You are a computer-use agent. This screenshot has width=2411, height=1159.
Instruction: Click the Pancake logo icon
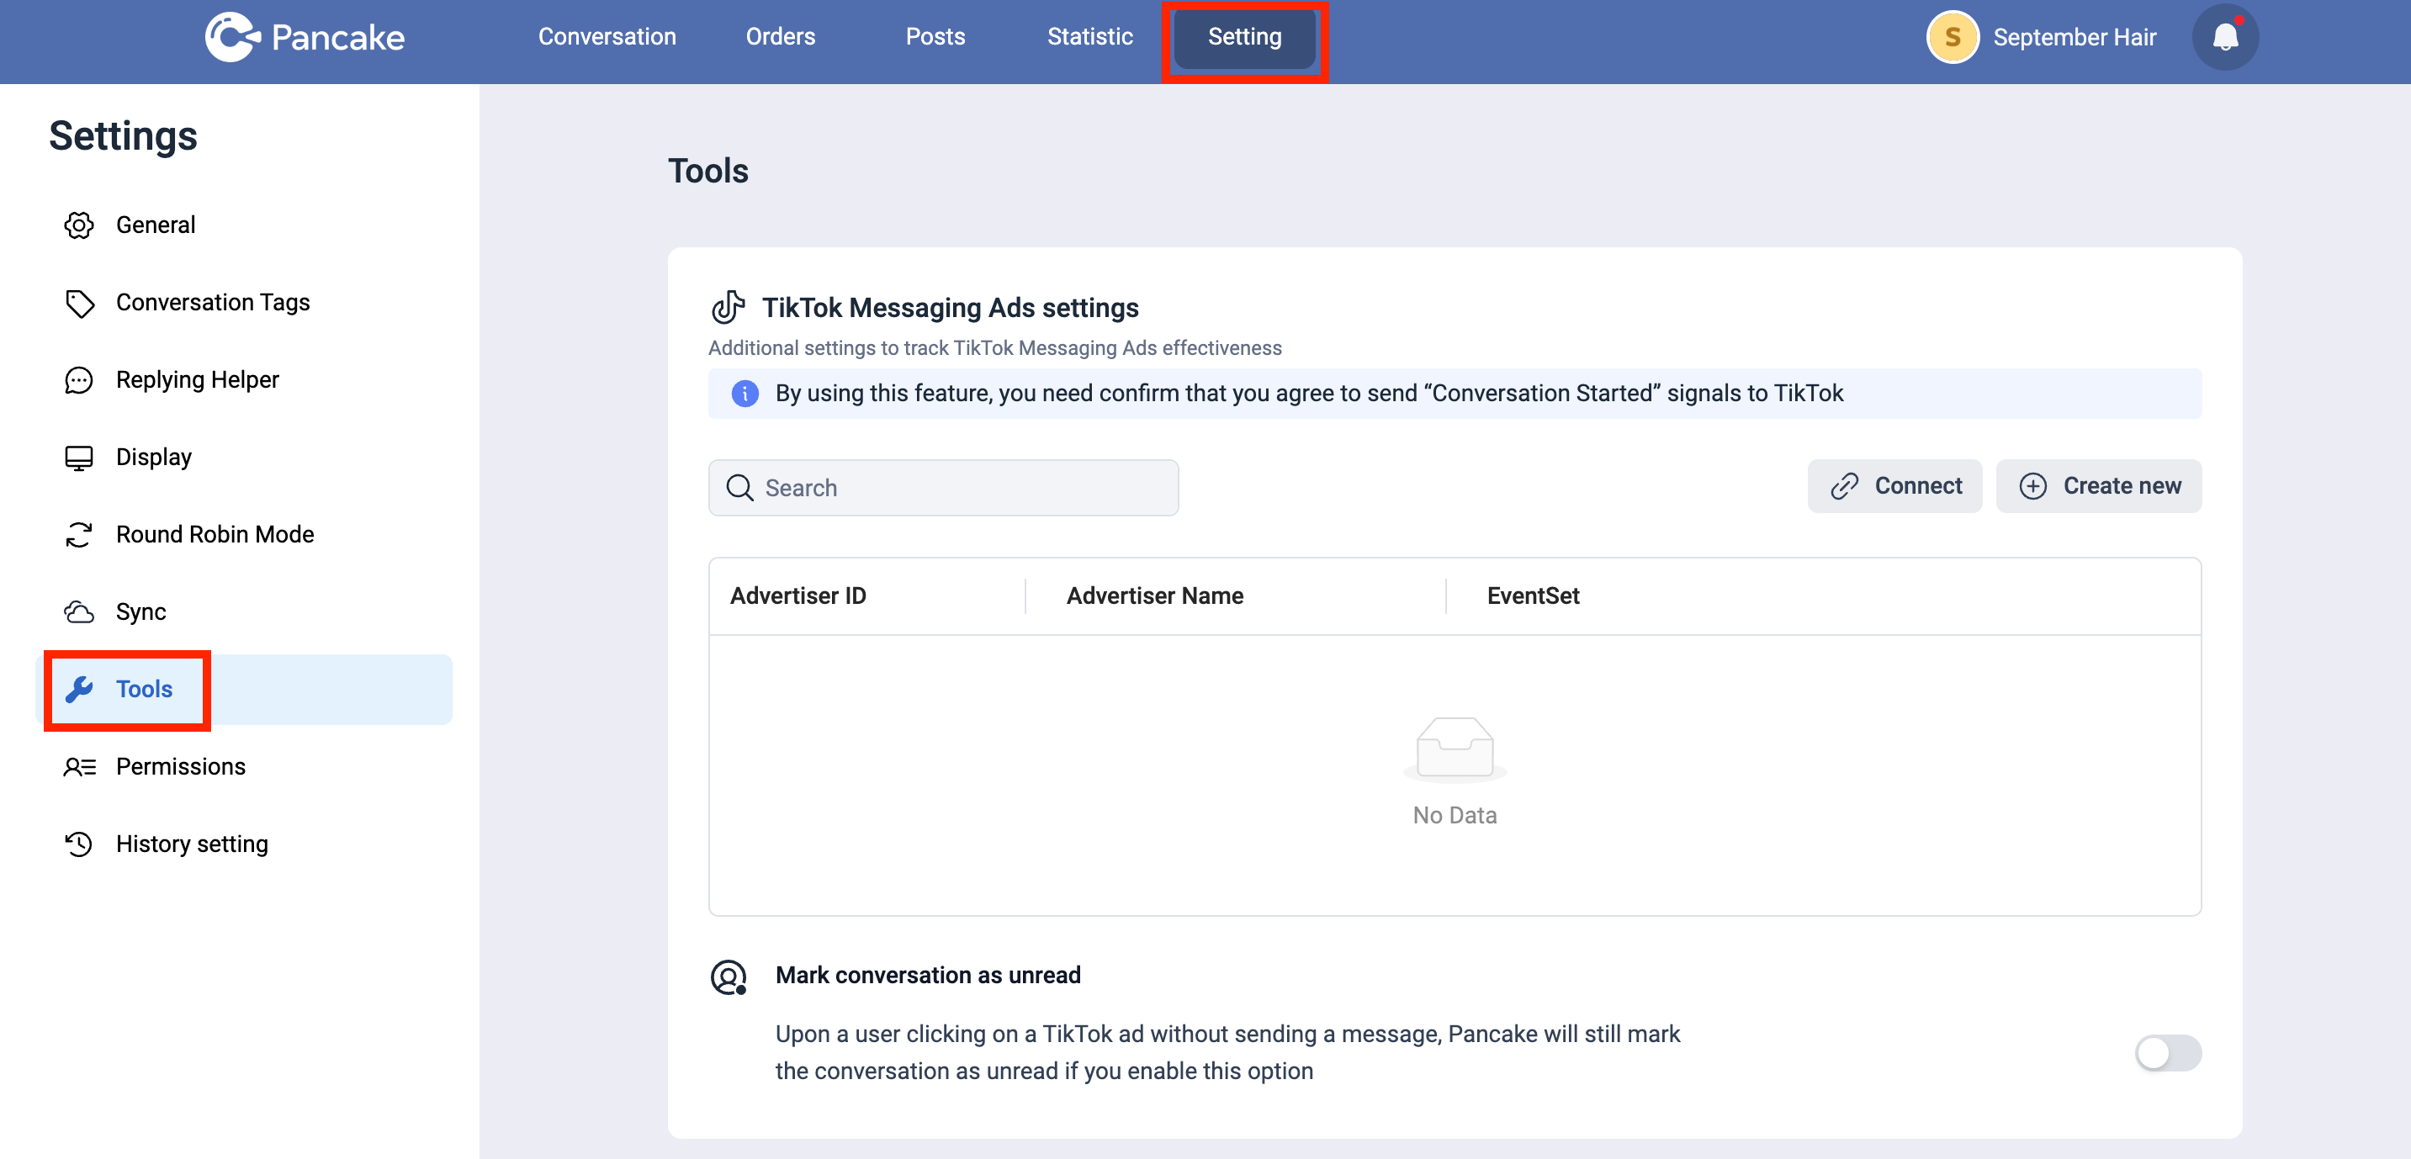(x=231, y=36)
